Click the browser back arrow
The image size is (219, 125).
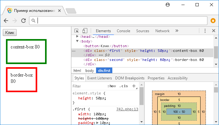6,21
